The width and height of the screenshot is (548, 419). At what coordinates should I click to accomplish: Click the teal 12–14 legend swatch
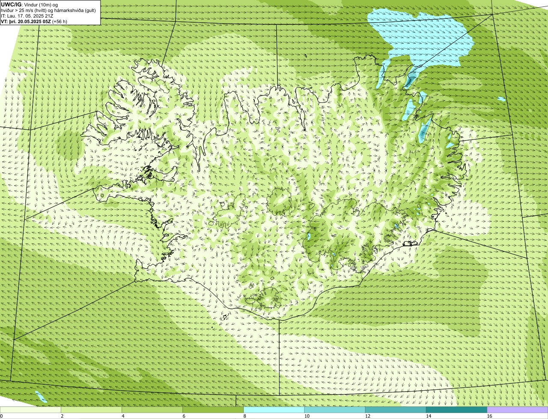396,410
